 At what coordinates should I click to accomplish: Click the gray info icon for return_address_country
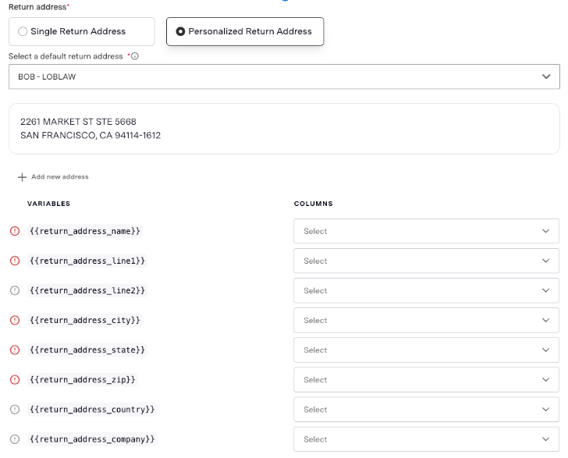15,410
